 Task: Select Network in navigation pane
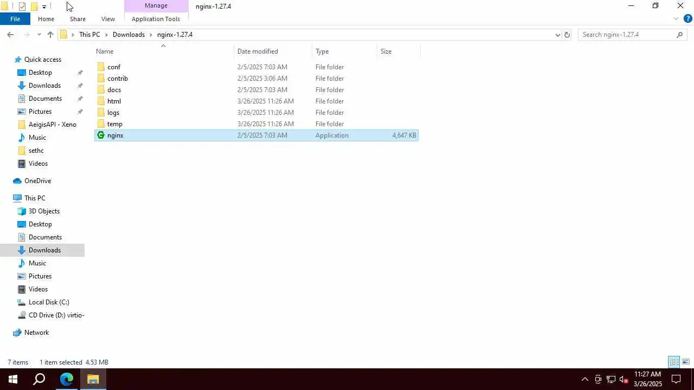[x=36, y=333]
